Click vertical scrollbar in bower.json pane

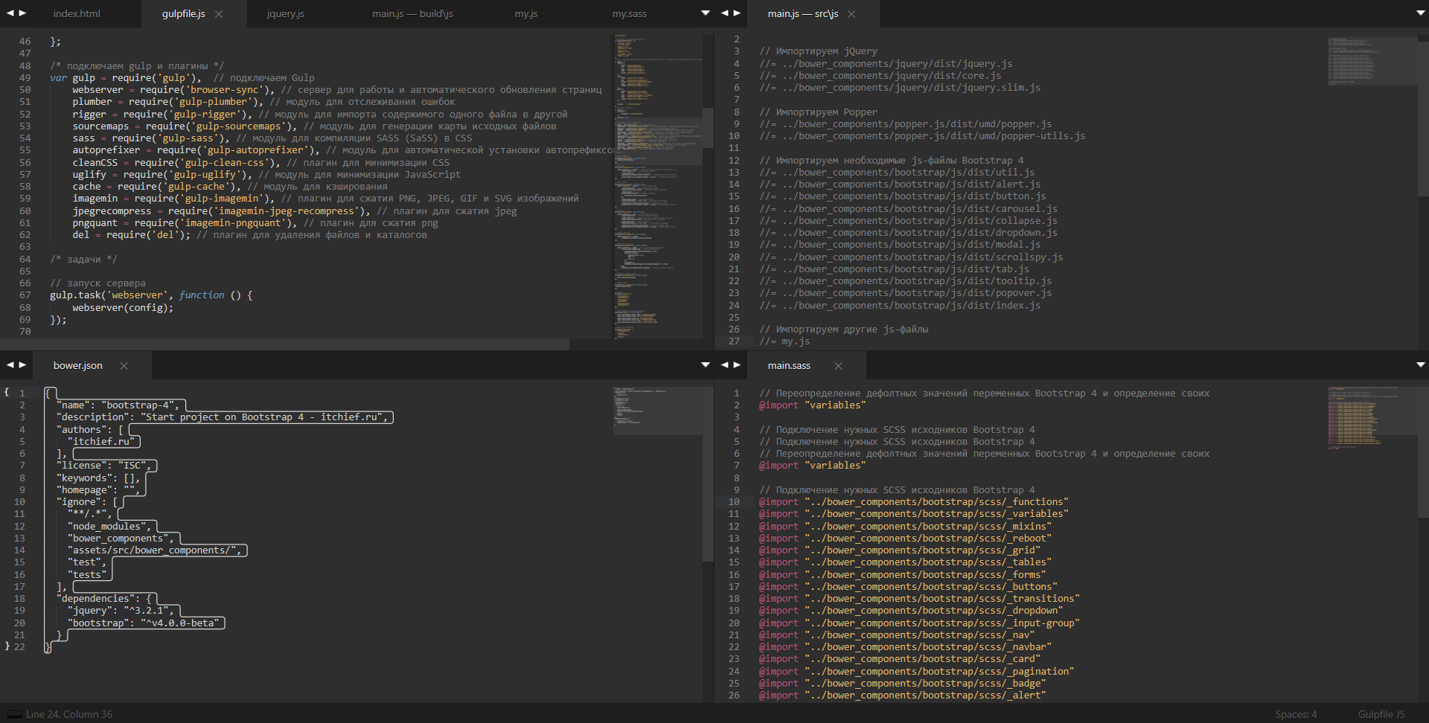(709, 473)
